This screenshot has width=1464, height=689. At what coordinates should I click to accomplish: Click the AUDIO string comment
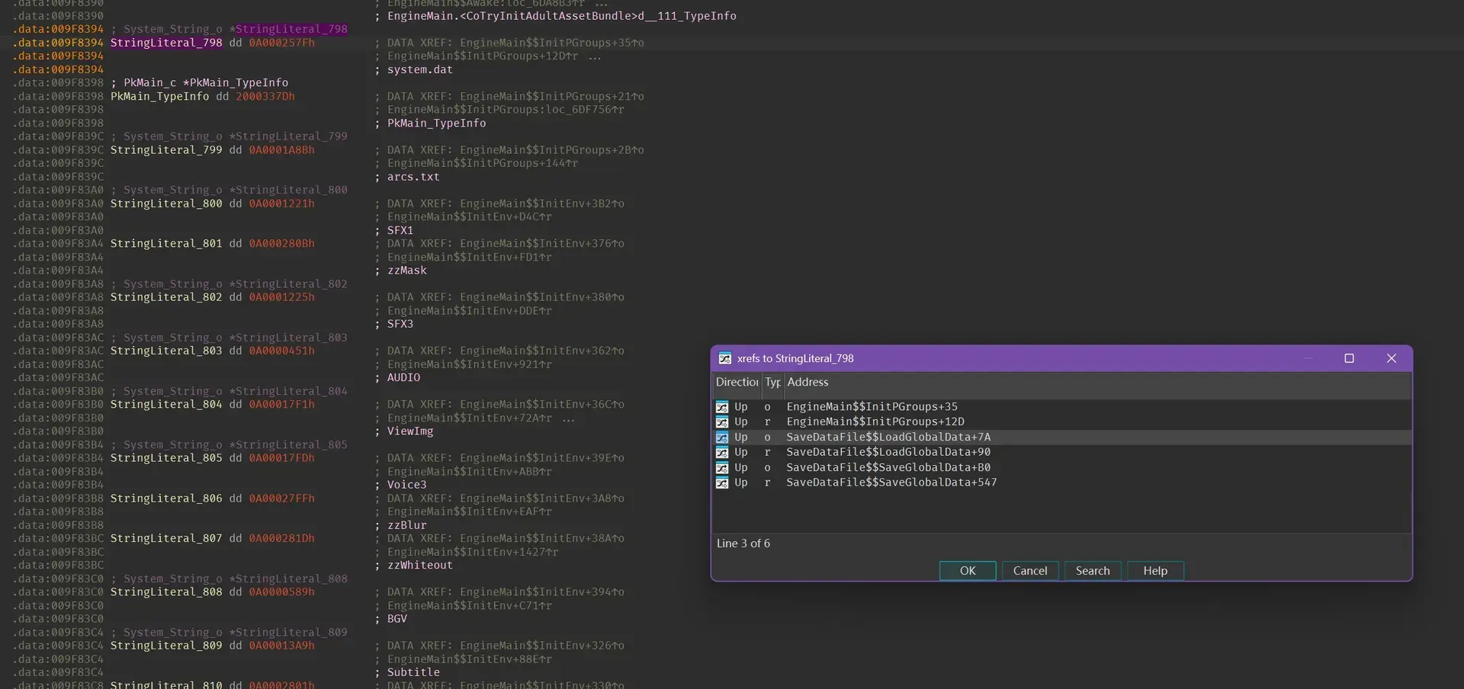pos(403,378)
